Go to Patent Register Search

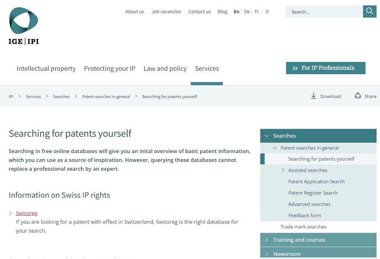coord(313,193)
